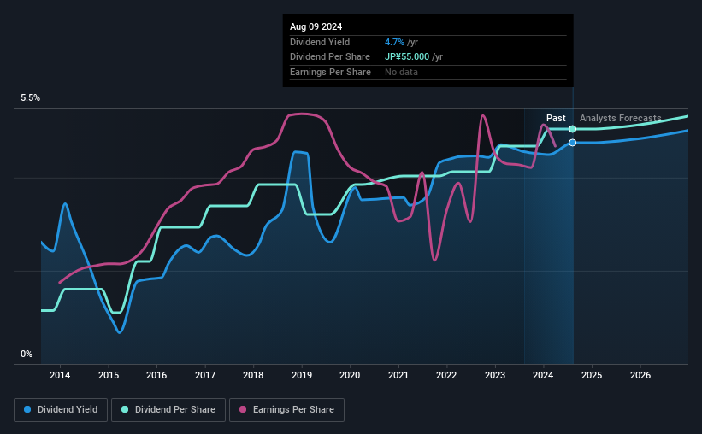Click the 2024 x-axis label
This screenshot has height=434, width=702.
[x=543, y=375]
